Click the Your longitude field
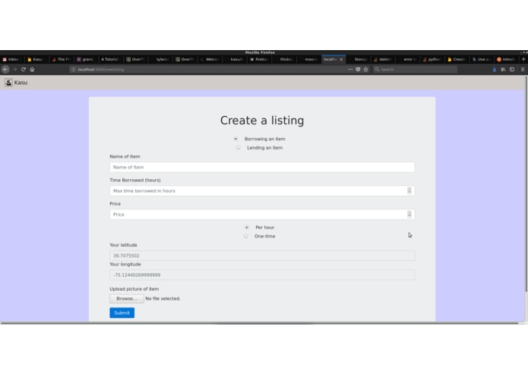528x375 pixels. pyautogui.click(x=262, y=275)
